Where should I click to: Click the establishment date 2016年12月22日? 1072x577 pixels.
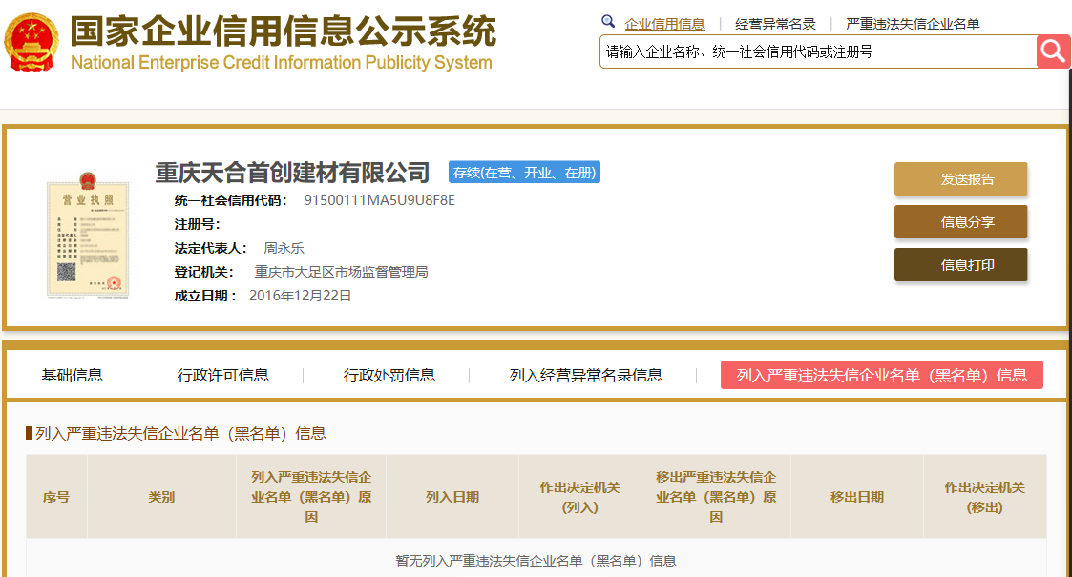point(300,296)
